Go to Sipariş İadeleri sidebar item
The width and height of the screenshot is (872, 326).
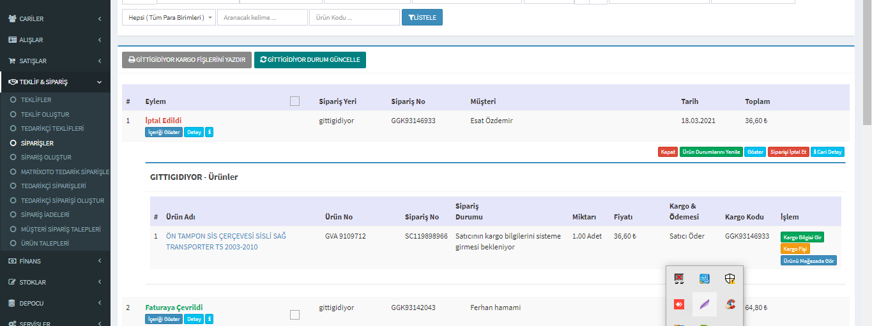[x=45, y=215]
